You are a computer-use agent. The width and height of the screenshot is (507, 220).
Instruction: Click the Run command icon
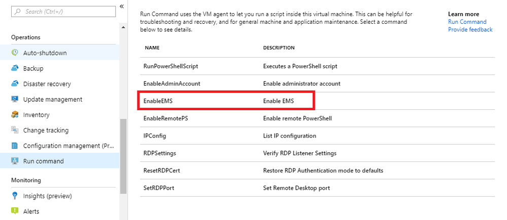click(15, 161)
